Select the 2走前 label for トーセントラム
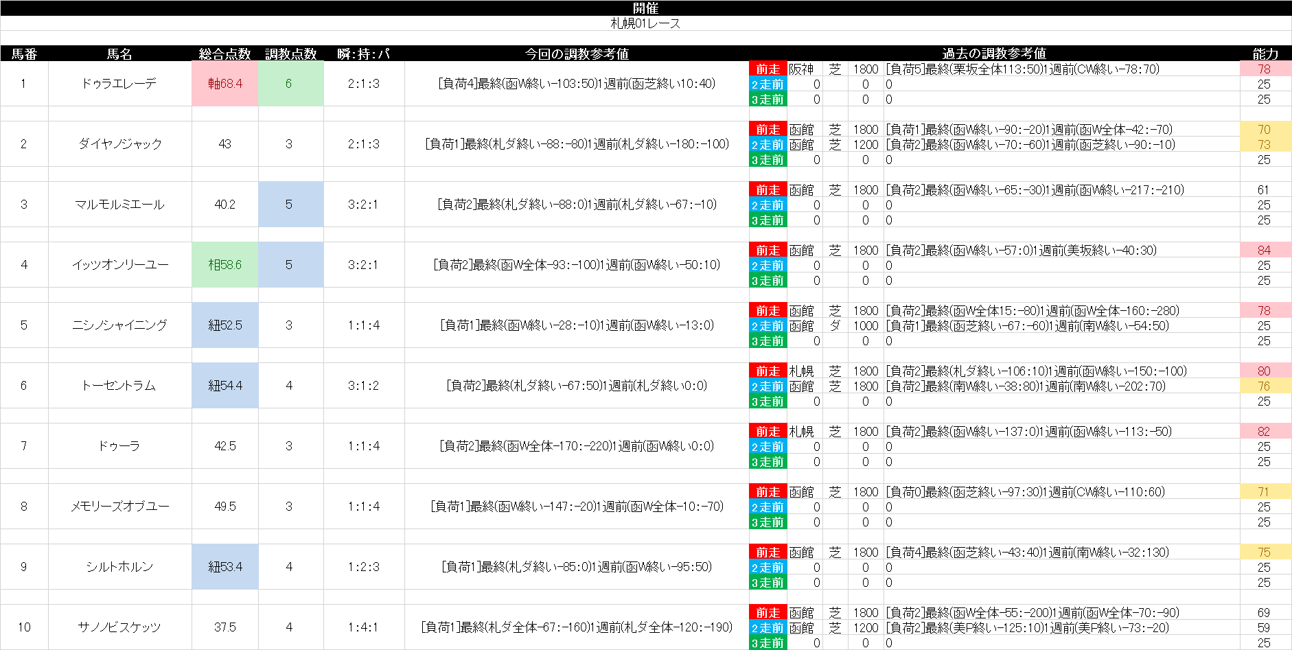Image resolution: width=1292 pixels, height=650 pixels. coord(768,386)
